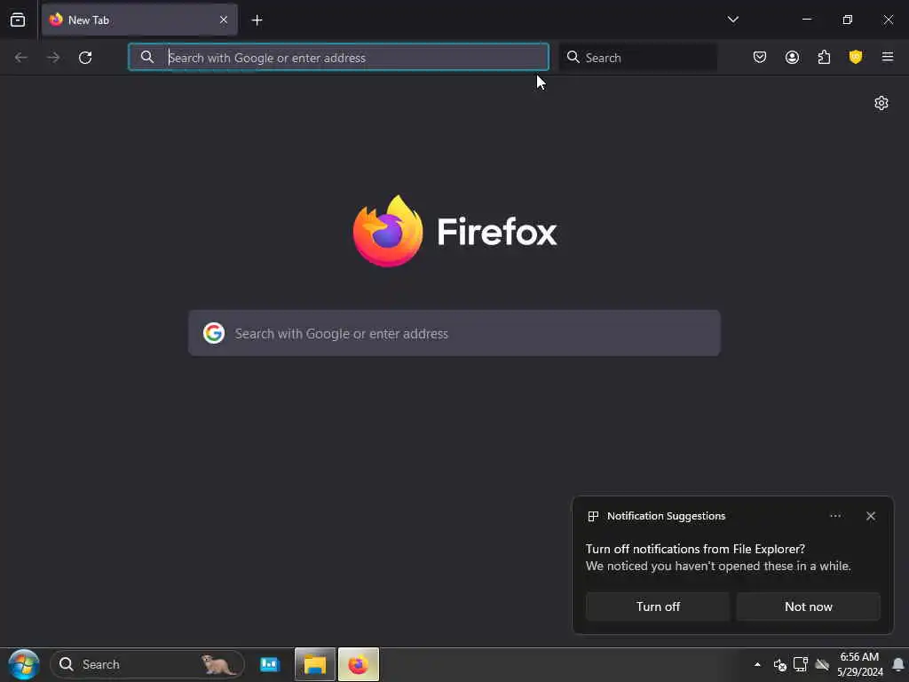Open Notification Suggestions options menu
Image resolution: width=909 pixels, height=682 pixels.
pyautogui.click(x=835, y=516)
